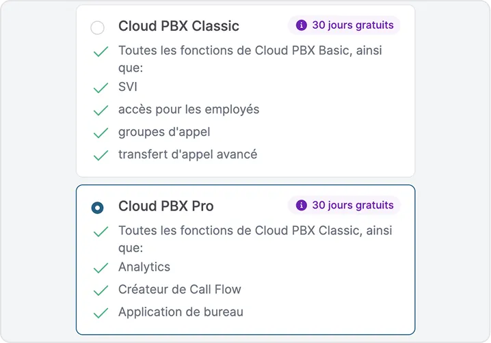Click the Créateur de Call Flow text

pyautogui.click(x=179, y=290)
